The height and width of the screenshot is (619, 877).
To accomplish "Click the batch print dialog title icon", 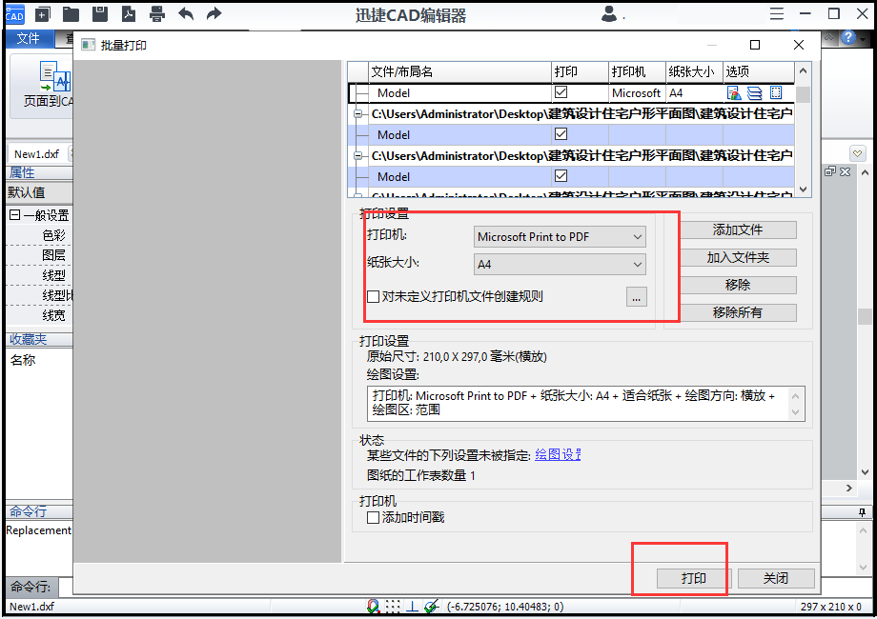I will pos(88,46).
